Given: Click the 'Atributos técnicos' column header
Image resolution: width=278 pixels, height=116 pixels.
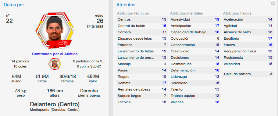Looking at the screenshot, I should point(133,13).
